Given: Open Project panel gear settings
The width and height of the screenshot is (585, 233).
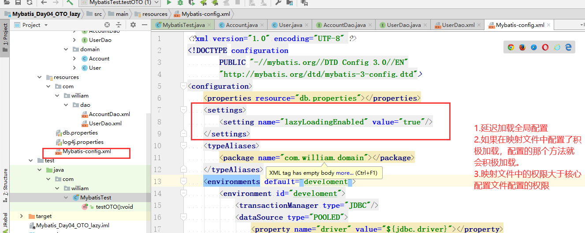Looking at the screenshot, I should pos(133,25).
